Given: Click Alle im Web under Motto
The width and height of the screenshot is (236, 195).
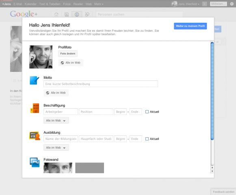Looking at the screenshot, I should [56, 93].
